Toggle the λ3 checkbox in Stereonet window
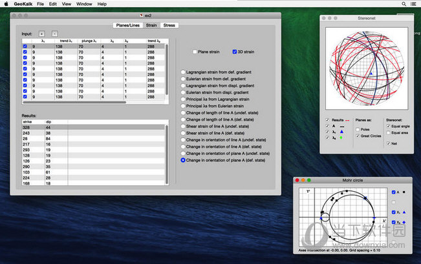This screenshot has width=421, height=264. coord(327,137)
